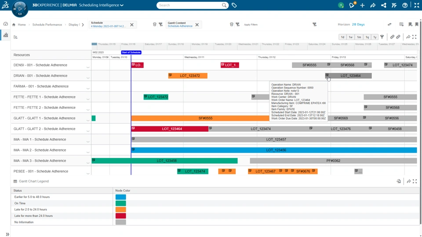Screen dimensions: 422x237
Task: Add a bookmark with the bookmark-plus icon
Action: 410,25
